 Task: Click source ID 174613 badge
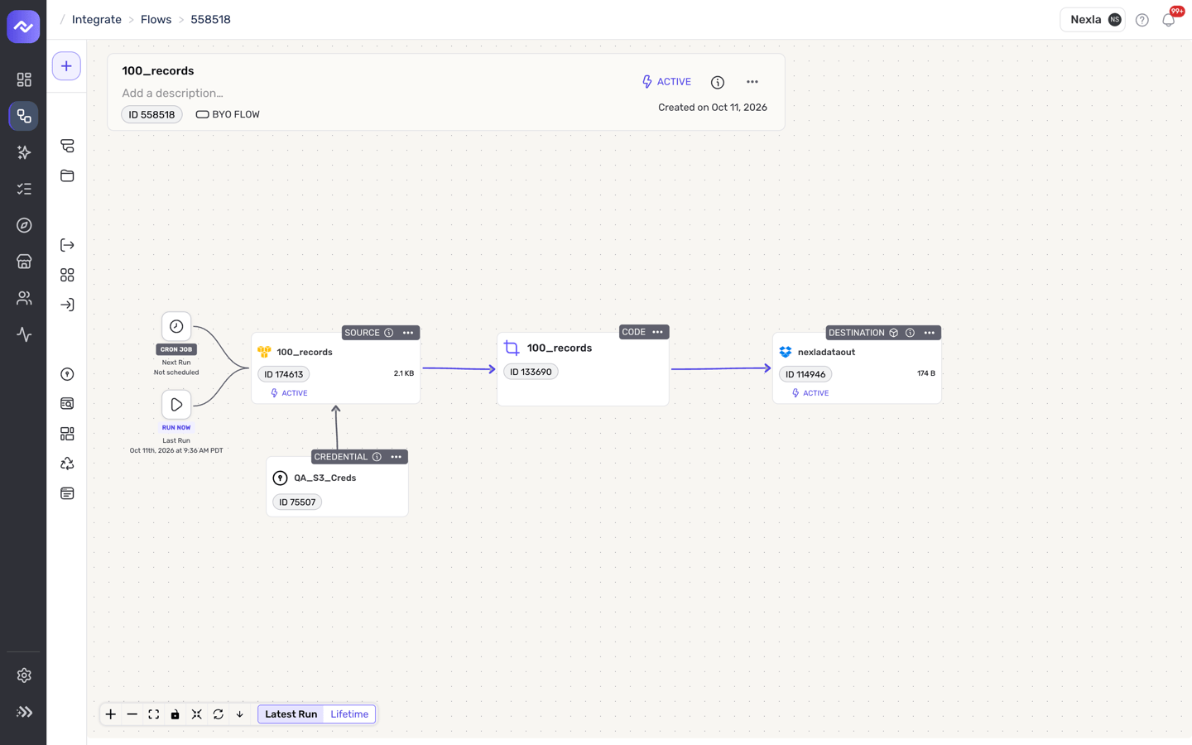[283, 374]
